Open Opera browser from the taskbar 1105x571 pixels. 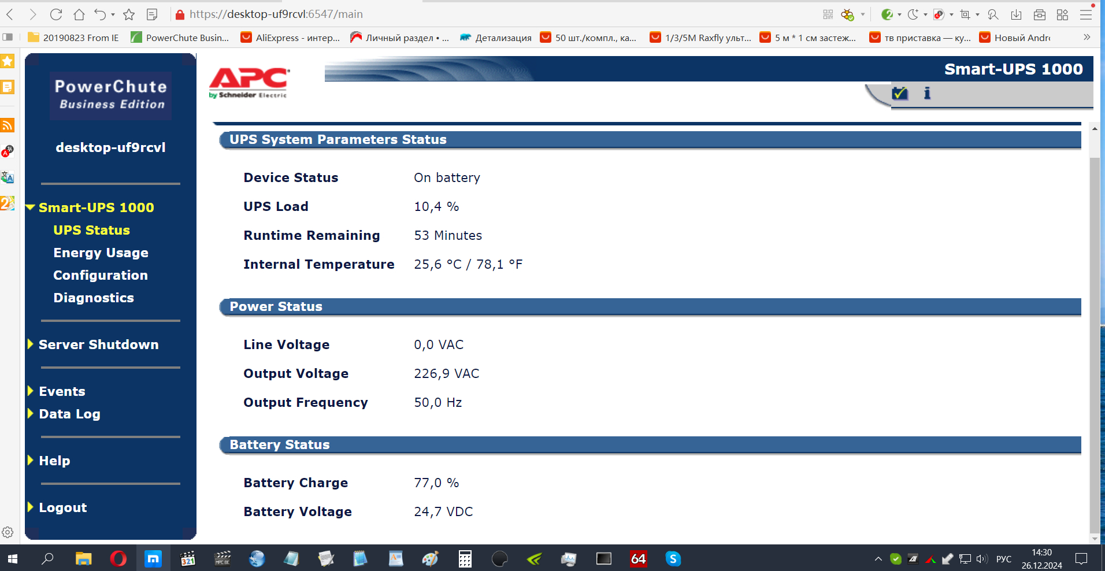[118, 558]
